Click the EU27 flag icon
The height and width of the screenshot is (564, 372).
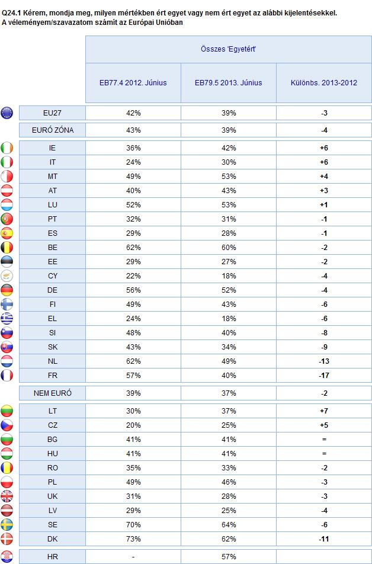click(7, 113)
